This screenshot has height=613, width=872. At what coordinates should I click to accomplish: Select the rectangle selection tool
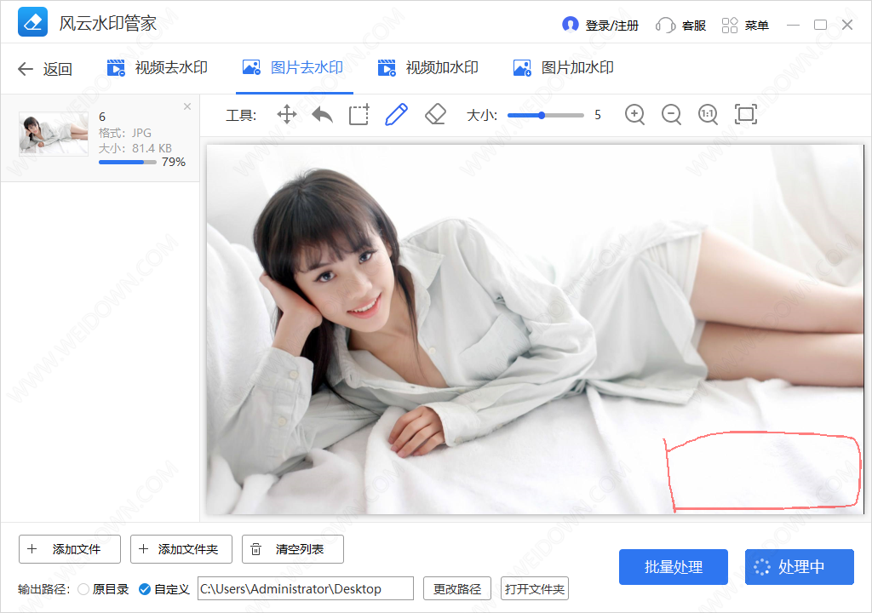click(x=359, y=114)
